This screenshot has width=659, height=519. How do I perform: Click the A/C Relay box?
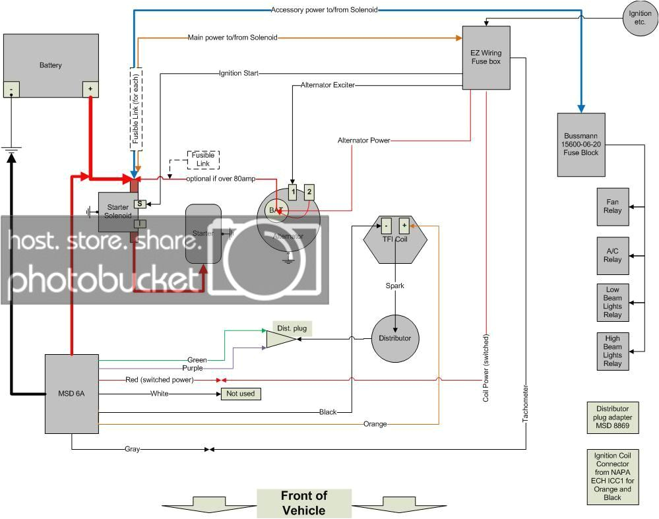pyautogui.click(x=612, y=255)
